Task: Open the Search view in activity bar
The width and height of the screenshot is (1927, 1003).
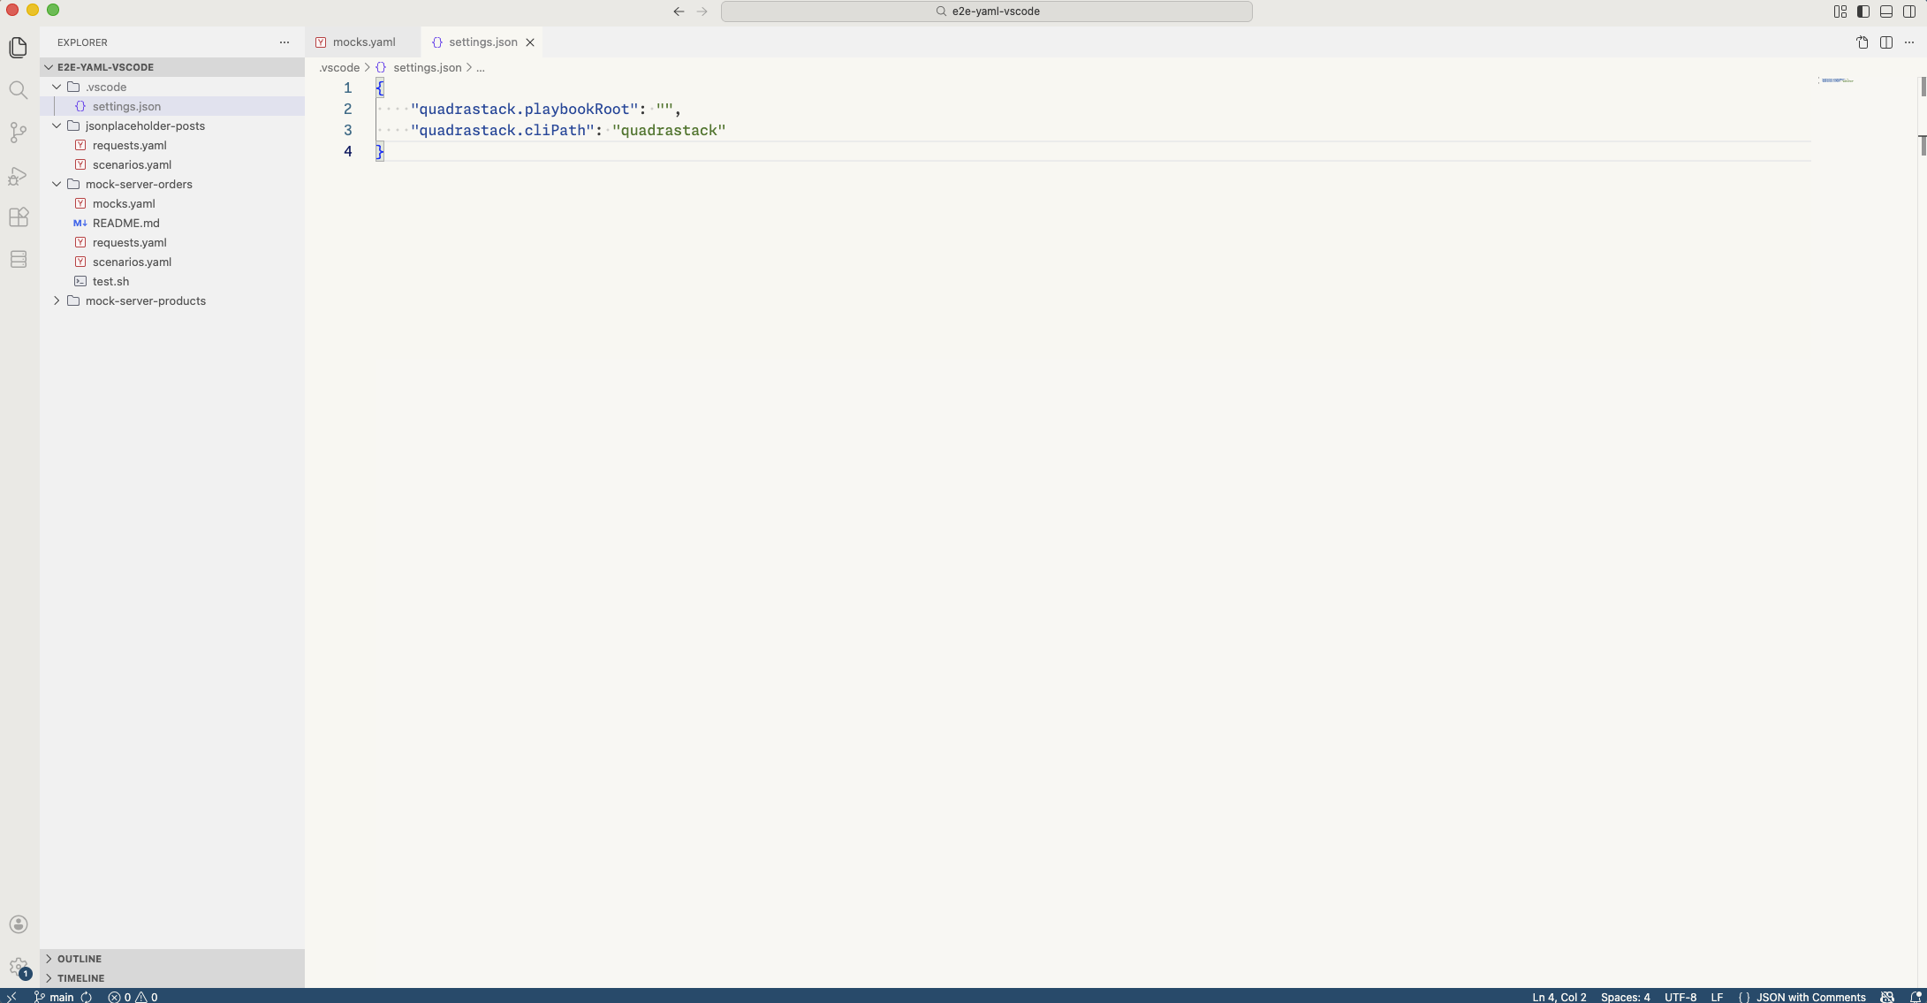Action: pyautogui.click(x=18, y=90)
